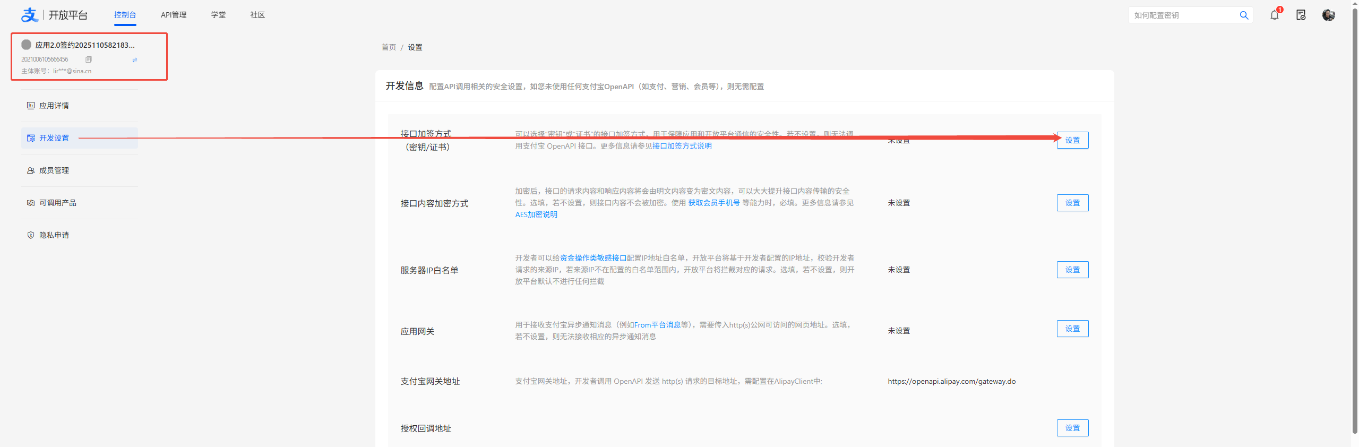The image size is (1359, 447).
Task: Open notifications bell icon
Action: pyautogui.click(x=1274, y=15)
